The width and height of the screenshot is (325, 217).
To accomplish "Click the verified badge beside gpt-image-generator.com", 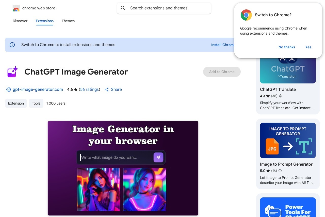I will 9,90.
